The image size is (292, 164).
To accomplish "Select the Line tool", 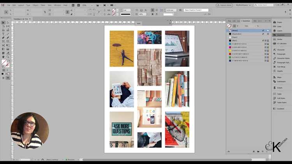I will (8, 34).
